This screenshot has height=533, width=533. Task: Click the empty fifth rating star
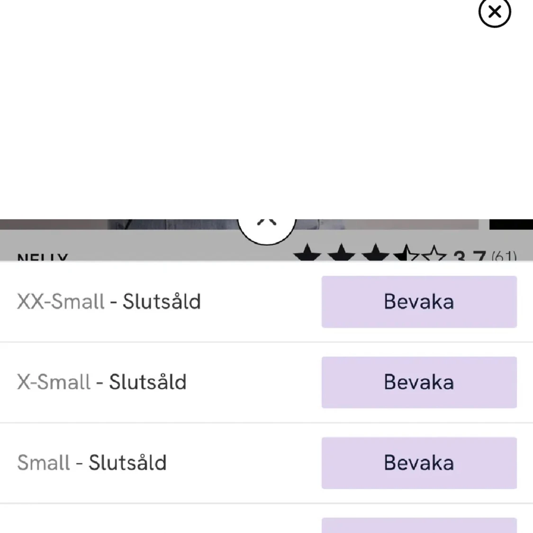(x=434, y=253)
